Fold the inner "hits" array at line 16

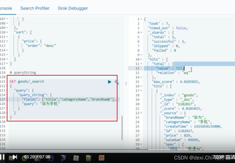click(x=141, y=86)
